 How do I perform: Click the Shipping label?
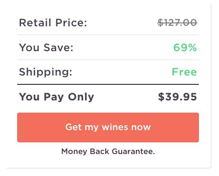tap(45, 72)
